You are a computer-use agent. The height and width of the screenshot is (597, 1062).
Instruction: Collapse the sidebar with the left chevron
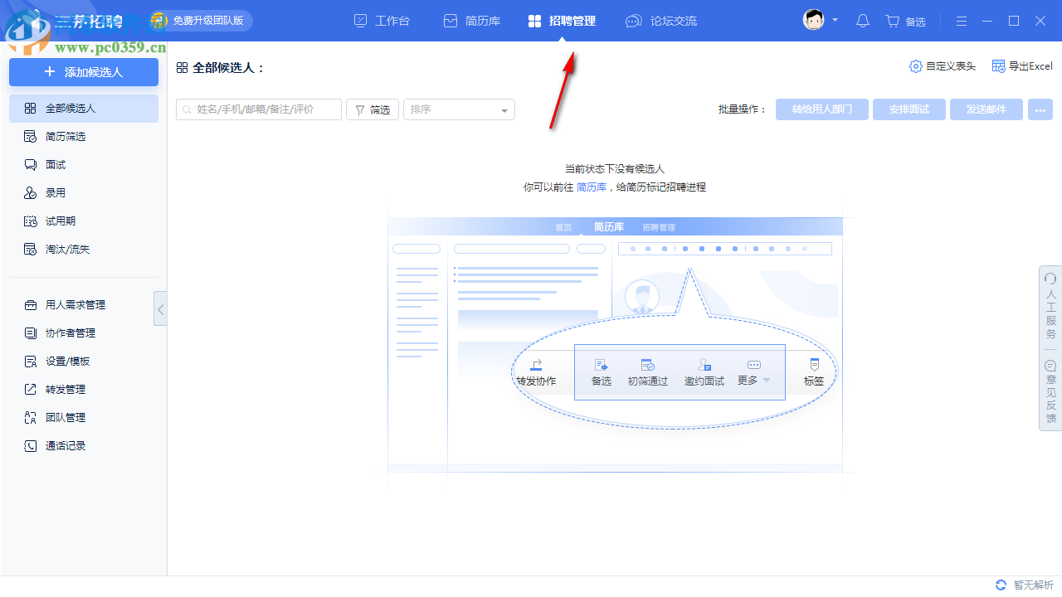click(x=160, y=308)
